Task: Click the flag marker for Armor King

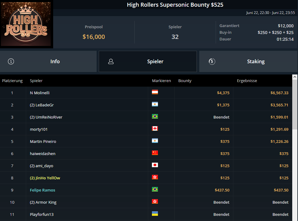Action: click(155, 202)
